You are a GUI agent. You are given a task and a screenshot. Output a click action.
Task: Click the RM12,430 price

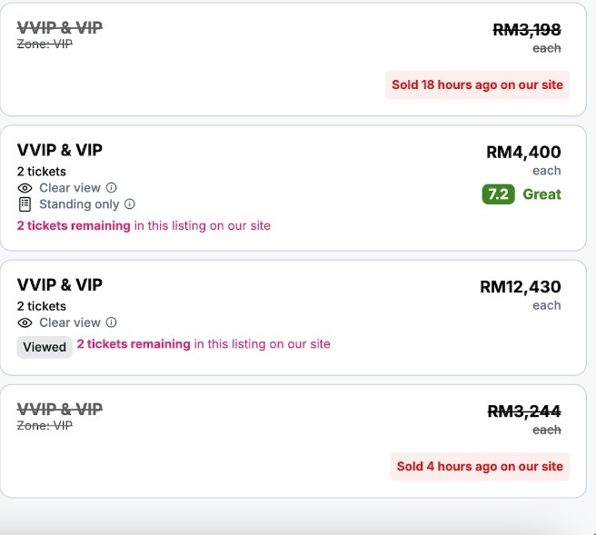point(521,287)
